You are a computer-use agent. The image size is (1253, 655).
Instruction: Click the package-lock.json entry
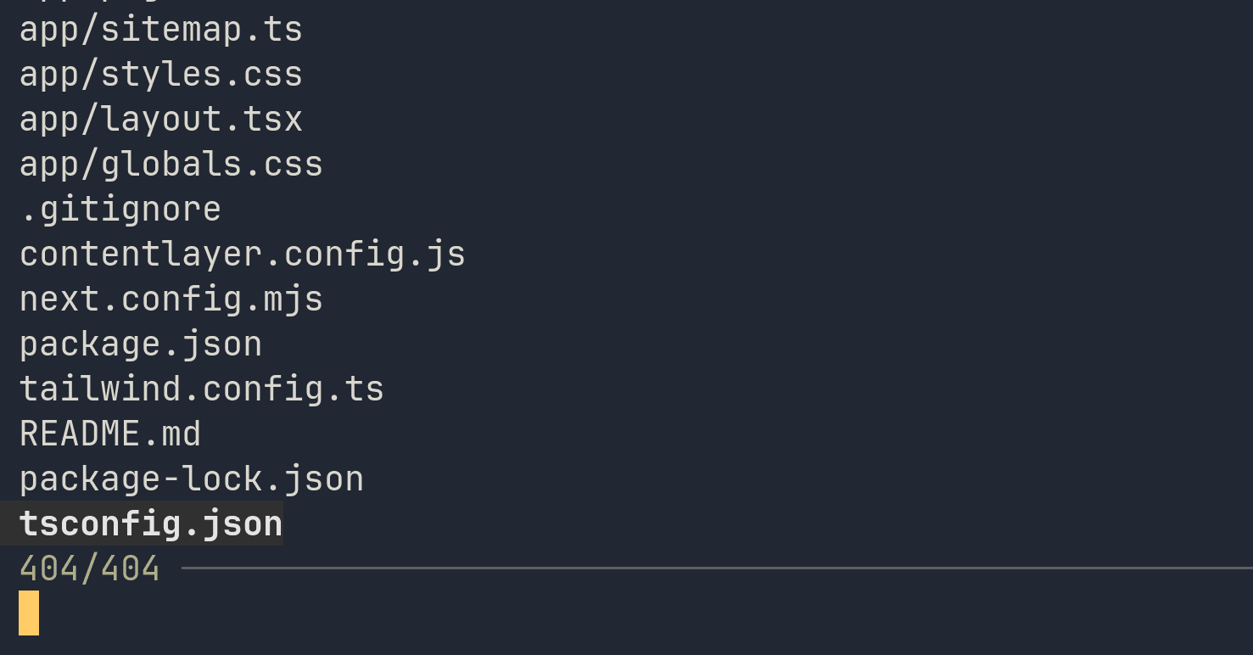click(x=191, y=479)
